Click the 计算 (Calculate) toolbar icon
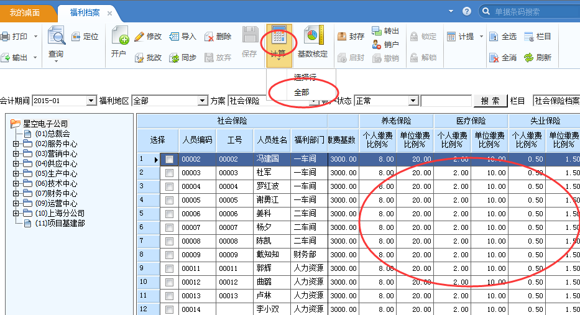Image resolution: width=580 pixels, height=315 pixels. tap(278, 39)
